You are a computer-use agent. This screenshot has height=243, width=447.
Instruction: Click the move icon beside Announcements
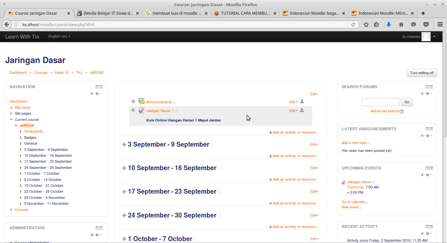coord(133,102)
